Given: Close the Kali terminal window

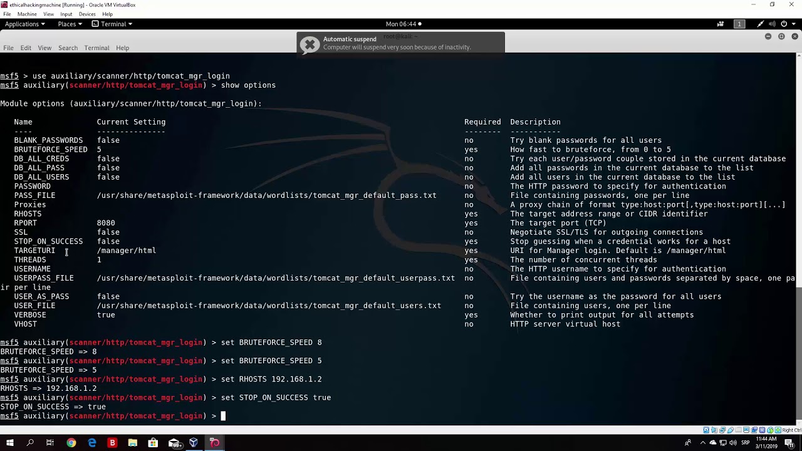Looking at the screenshot, I should pos(795,36).
